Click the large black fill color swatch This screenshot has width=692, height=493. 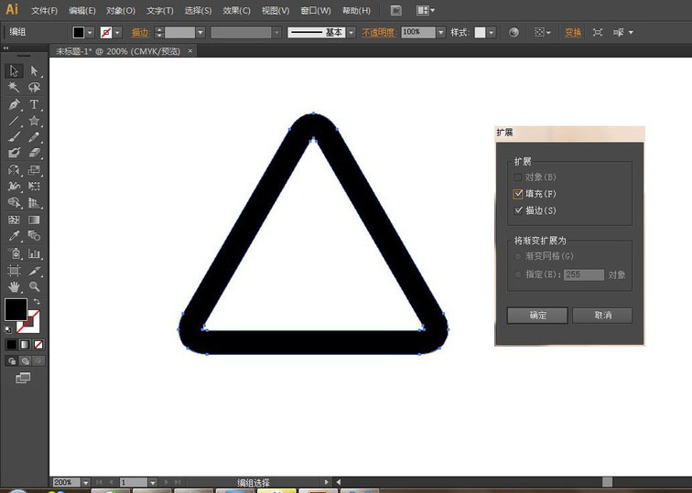(16, 310)
